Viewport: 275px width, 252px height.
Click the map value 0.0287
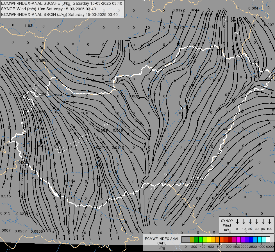[21, 231]
